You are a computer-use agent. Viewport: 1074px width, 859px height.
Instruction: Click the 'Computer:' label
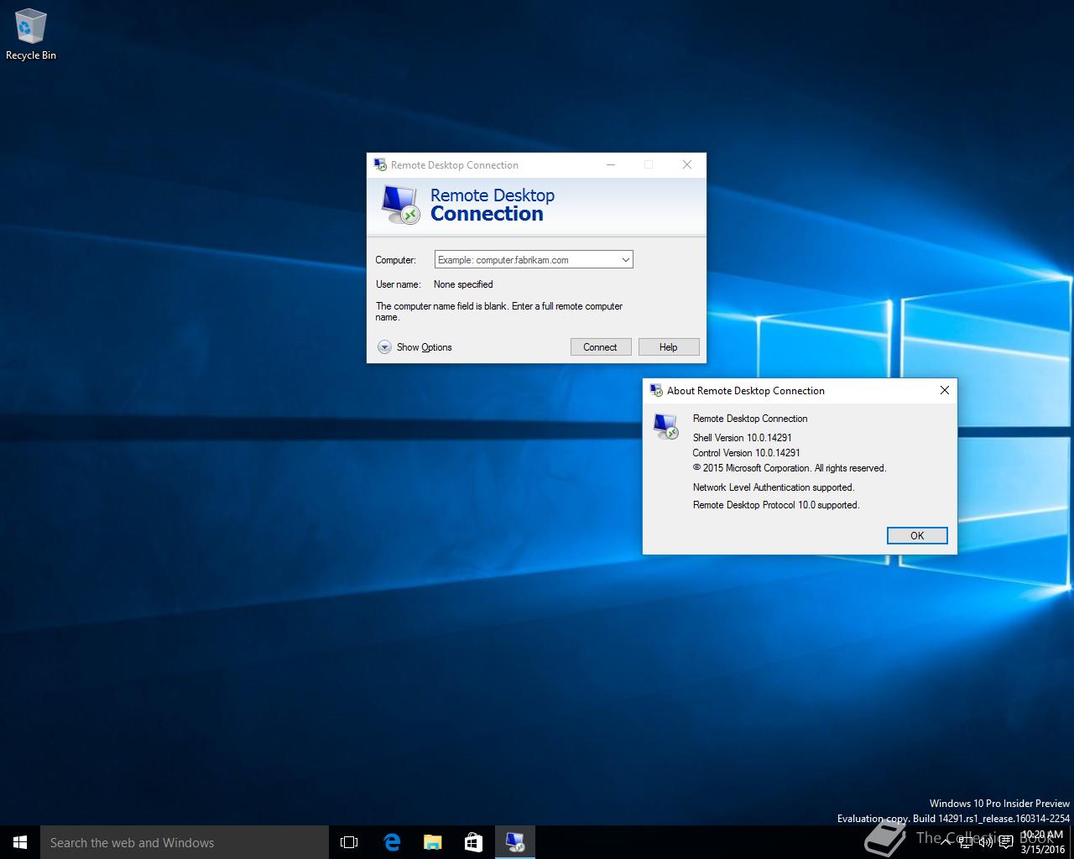[395, 260]
